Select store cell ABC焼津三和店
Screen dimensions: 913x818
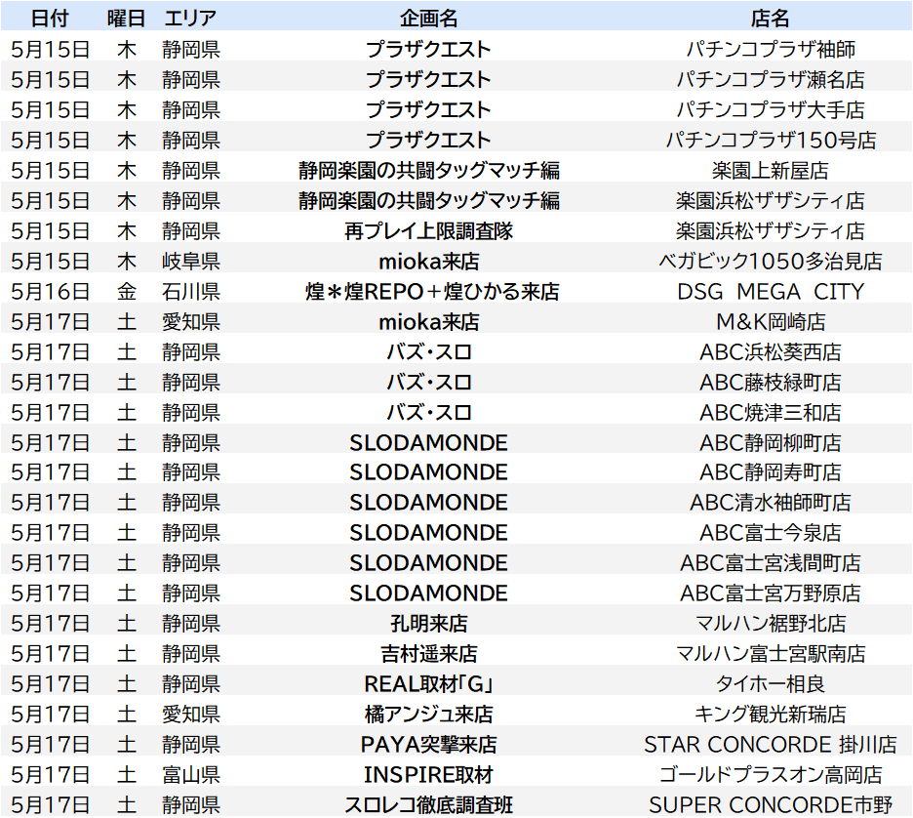coord(771,413)
